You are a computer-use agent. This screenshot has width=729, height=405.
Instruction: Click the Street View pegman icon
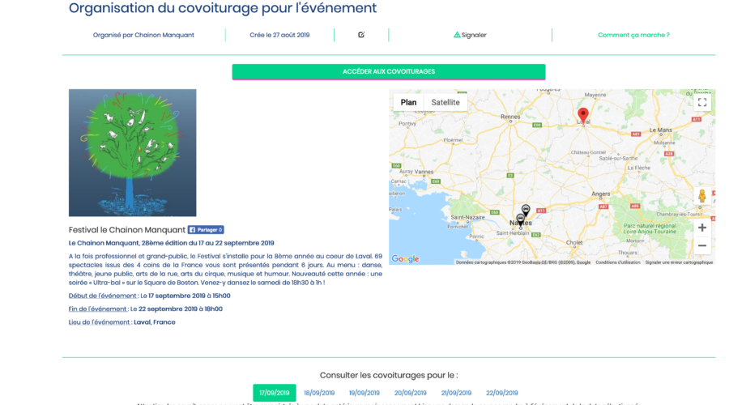click(702, 196)
